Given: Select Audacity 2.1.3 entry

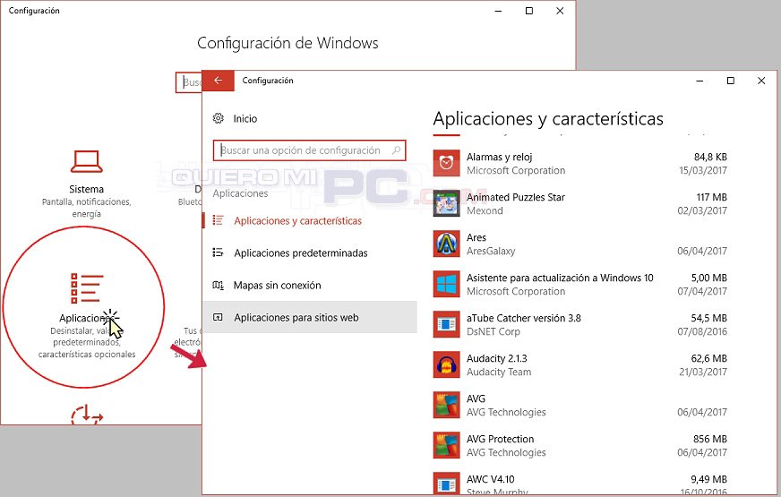Looking at the screenshot, I should [x=496, y=358].
